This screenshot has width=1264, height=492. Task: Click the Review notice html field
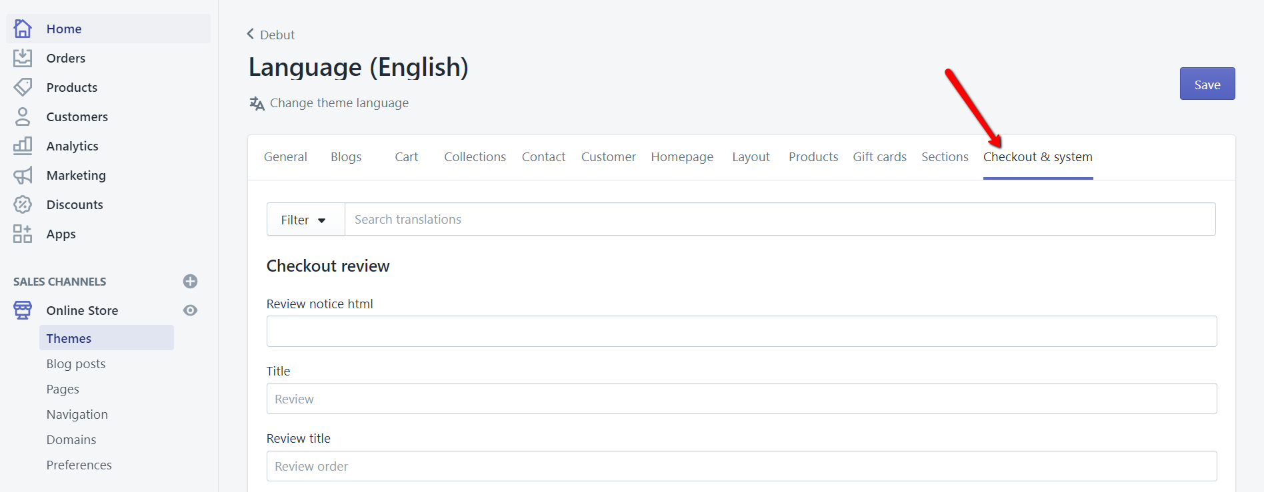(x=741, y=332)
